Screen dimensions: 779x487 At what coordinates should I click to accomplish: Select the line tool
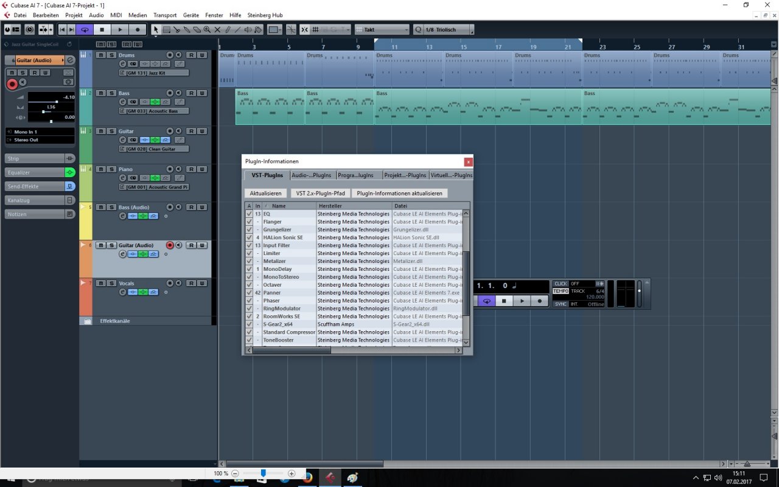pyautogui.click(x=237, y=29)
